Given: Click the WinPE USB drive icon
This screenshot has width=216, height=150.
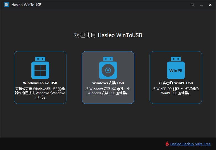Looking at the screenshot, I should pos(176,68).
